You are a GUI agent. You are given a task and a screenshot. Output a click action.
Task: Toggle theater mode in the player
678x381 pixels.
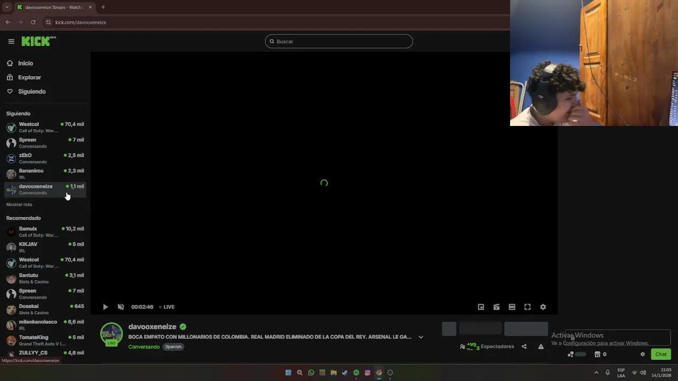click(x=512, y=307)
